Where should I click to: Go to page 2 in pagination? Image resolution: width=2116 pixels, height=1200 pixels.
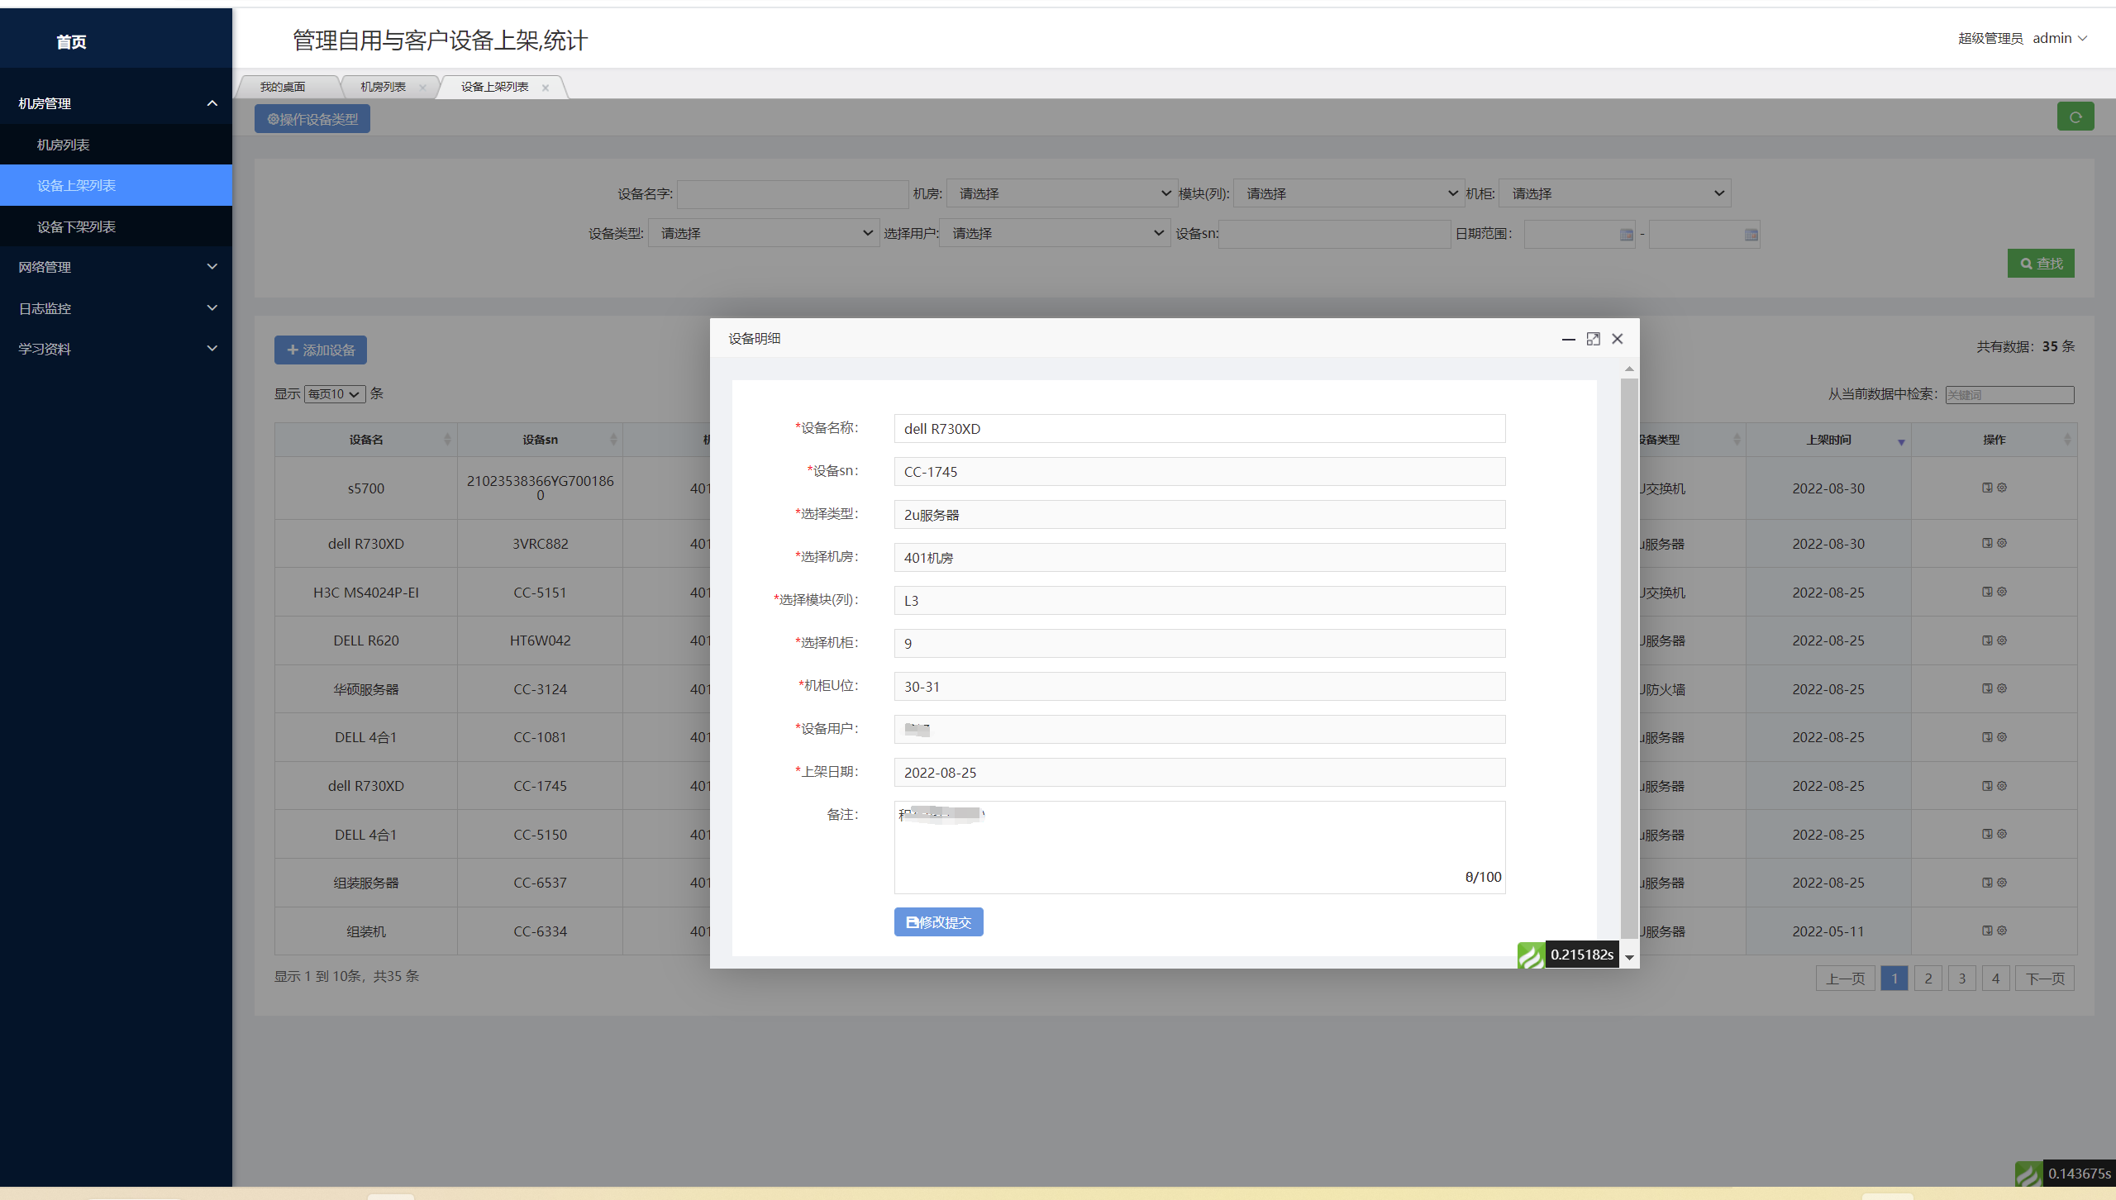1928,979
